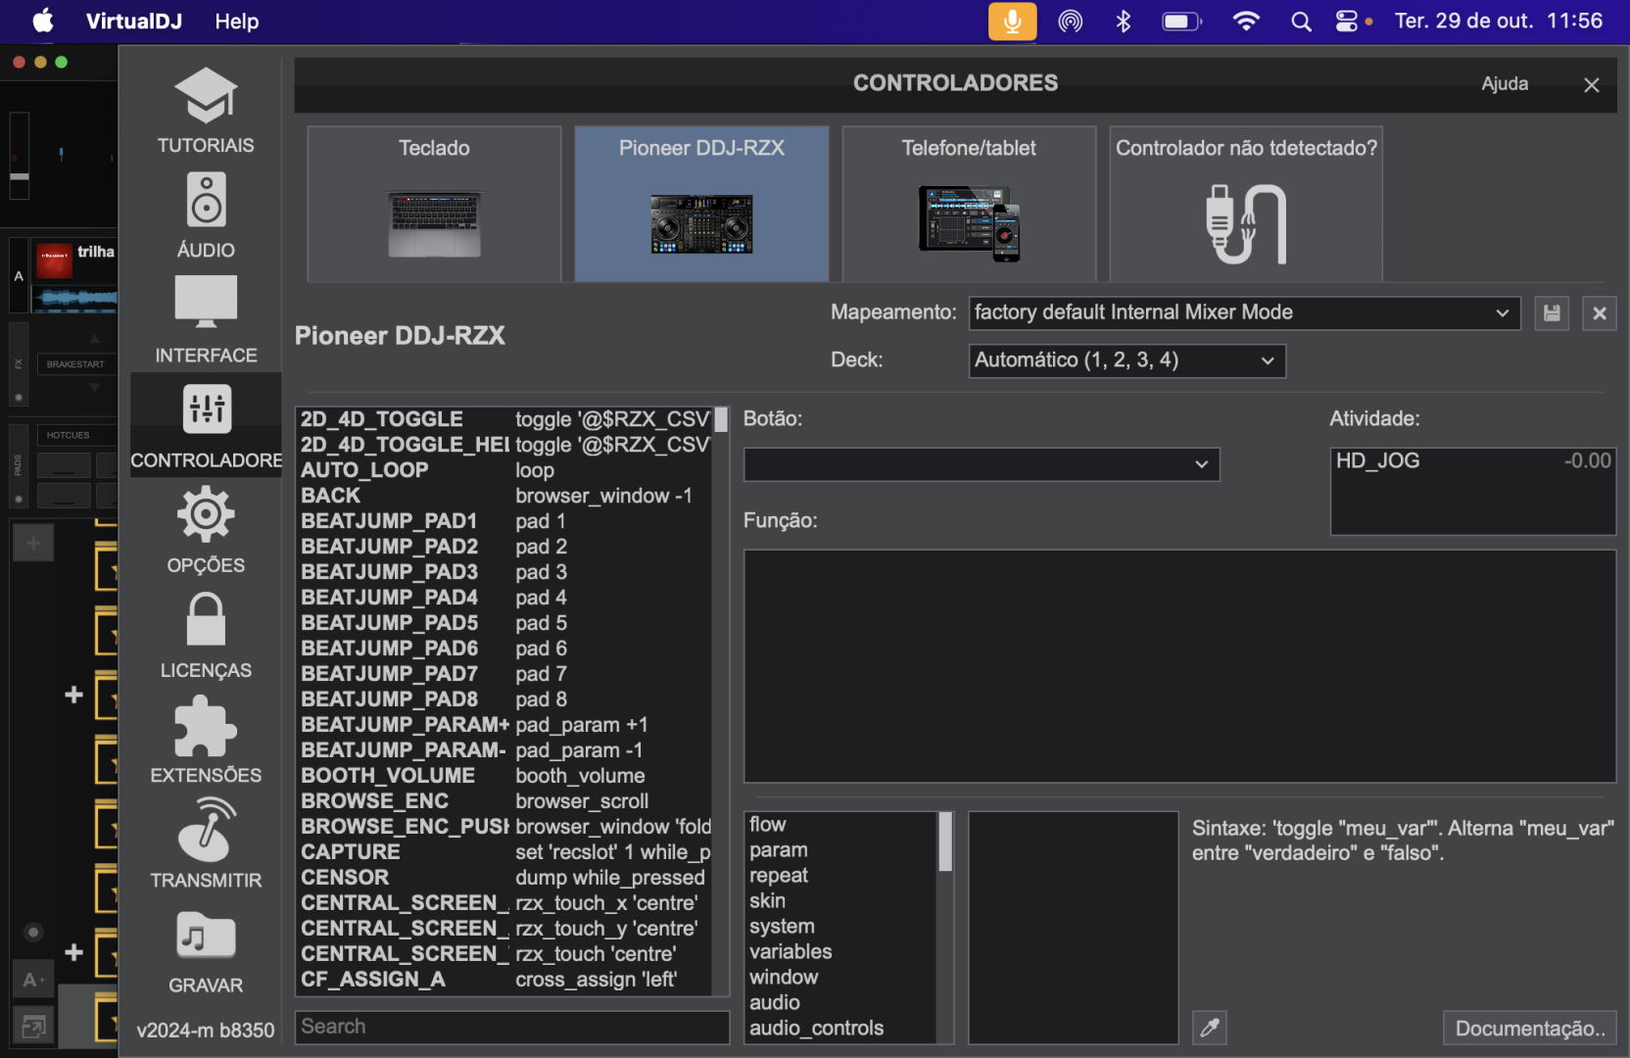1630x1058 pixels.
Task: Open the Áudio settings section
Action: pyautogui.click(x=206, y=216)
